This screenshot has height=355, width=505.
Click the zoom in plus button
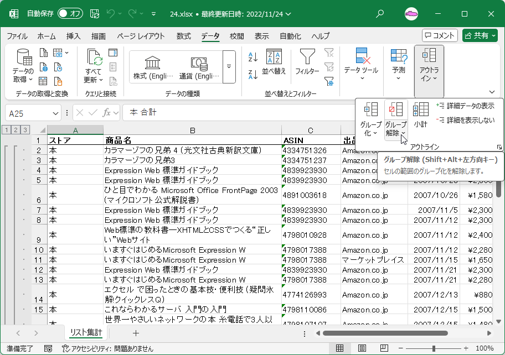pos(466,348)
